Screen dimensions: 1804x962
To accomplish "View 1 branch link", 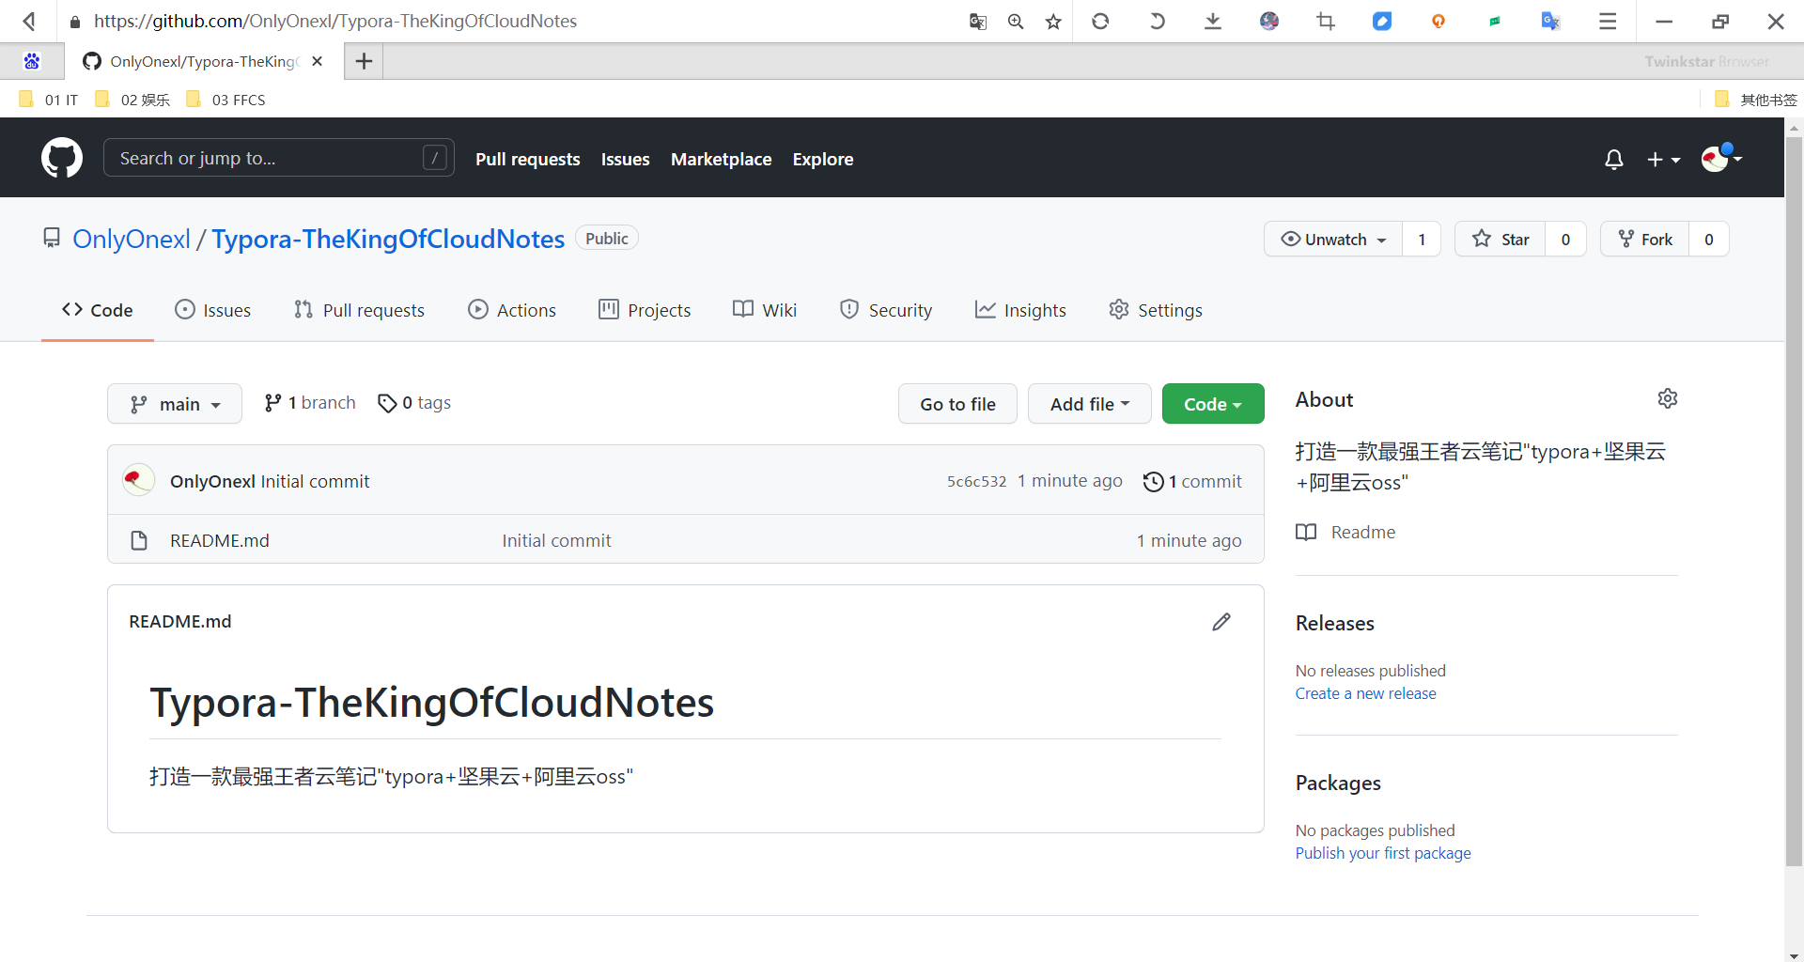I will tap(310, 403).
